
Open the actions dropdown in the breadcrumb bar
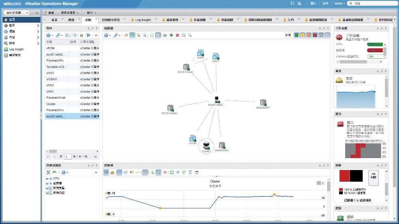[x=91, y=13]
